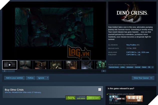Click the -50% discount badge
Image resolution: width=158 pixels, height=105 pixels.
[71, 98]
